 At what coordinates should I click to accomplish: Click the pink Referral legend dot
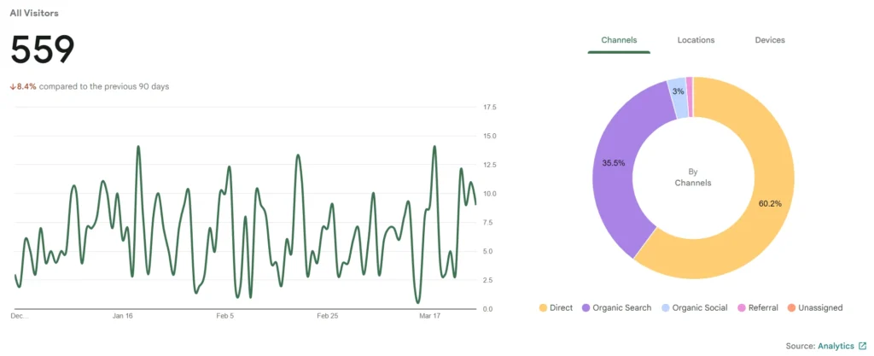pyautogui.click(x=741, y=307)
